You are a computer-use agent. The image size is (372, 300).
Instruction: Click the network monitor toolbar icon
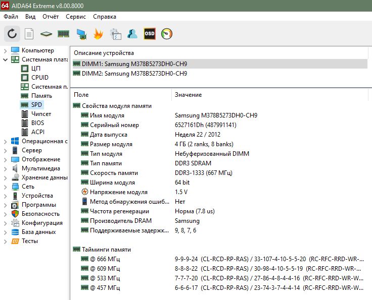(x=81, y=34)
